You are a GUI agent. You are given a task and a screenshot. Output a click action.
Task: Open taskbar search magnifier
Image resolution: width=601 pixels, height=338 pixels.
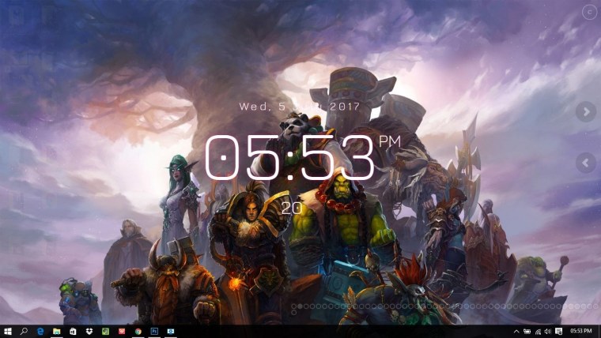pos(25,331)
